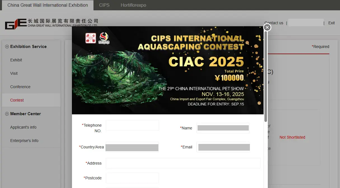Open Applicant's info in Member Center
This screenshot has width=340, height=188.
point(23,127)
